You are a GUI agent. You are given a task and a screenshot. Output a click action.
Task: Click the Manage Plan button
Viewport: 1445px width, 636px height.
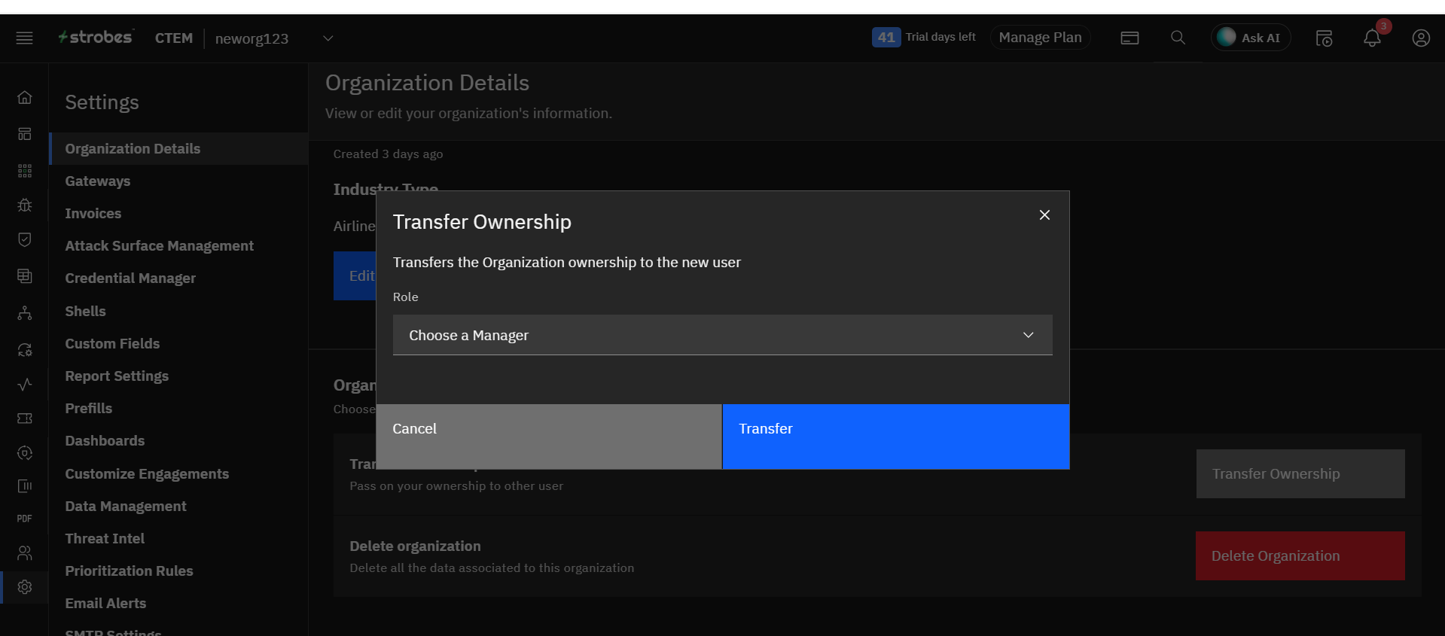click(x=1039, y=38)
